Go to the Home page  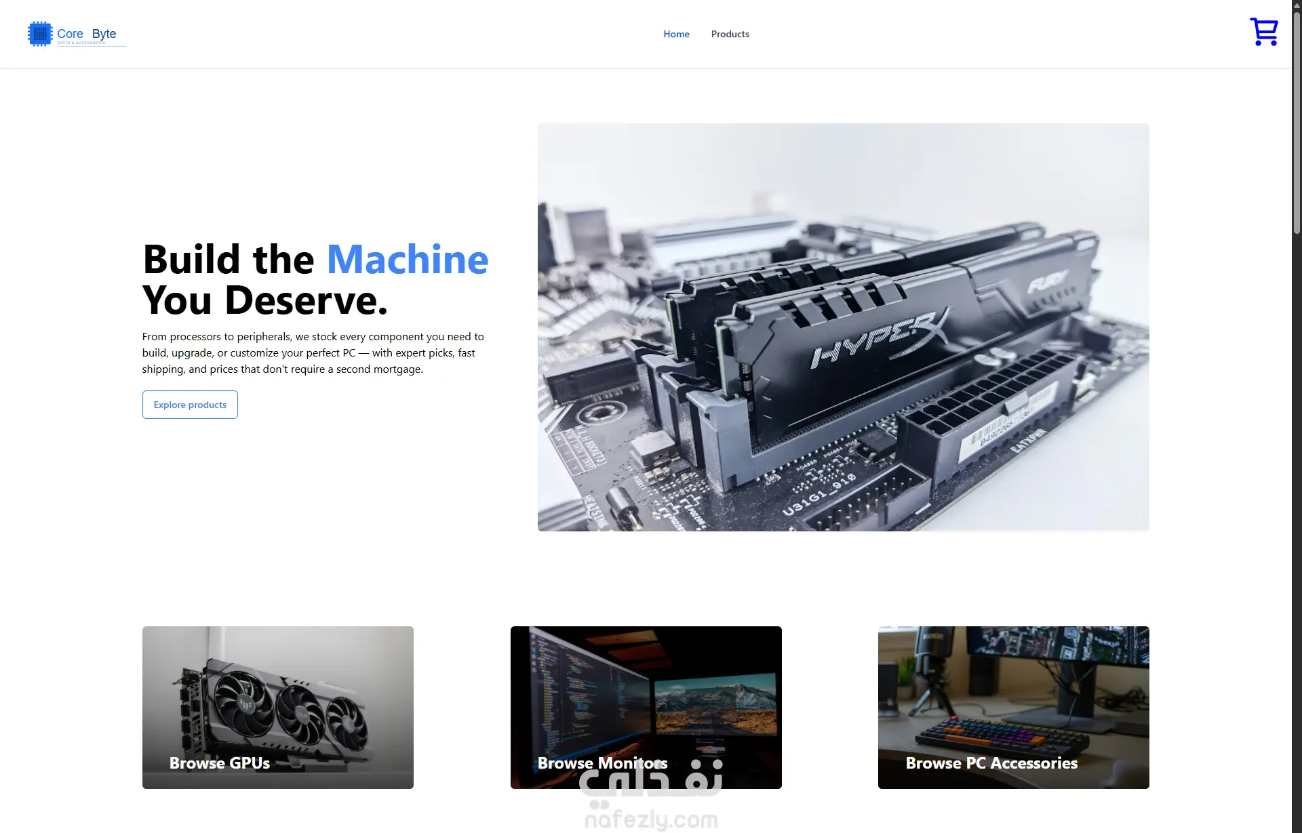676,34
